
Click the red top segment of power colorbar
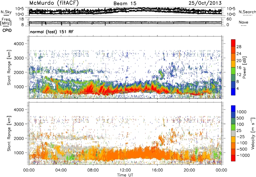(233, 42)
